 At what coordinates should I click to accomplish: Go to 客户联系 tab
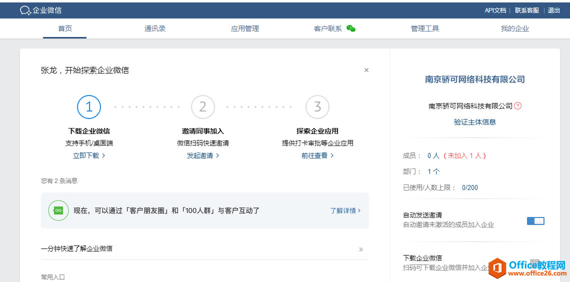pos(328,28)
